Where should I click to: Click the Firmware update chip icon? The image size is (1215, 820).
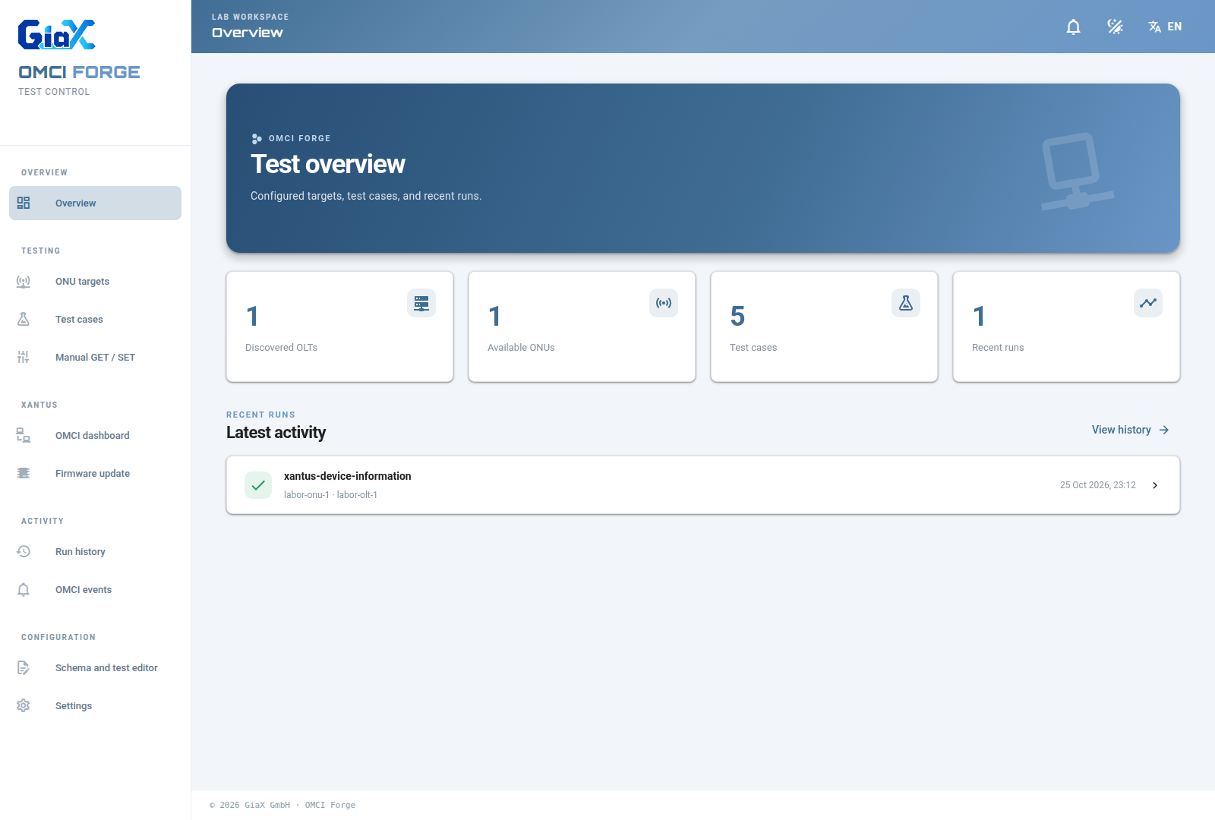click(24, 474)
